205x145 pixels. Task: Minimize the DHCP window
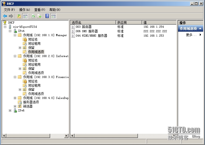click(x=192, y=4)
